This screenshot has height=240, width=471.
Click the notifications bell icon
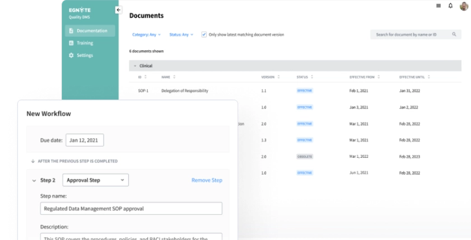pos(450,6)
